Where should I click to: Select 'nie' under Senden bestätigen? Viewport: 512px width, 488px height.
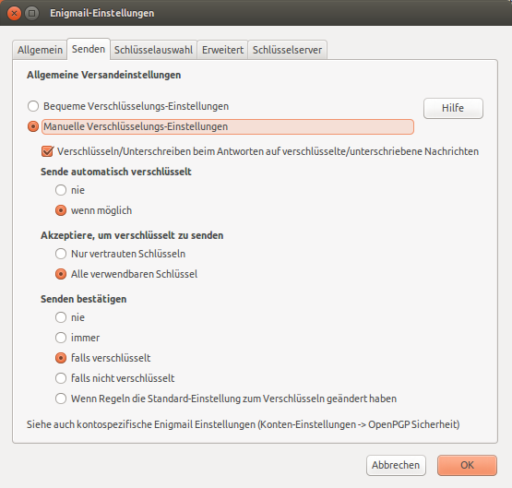[61, 317]
